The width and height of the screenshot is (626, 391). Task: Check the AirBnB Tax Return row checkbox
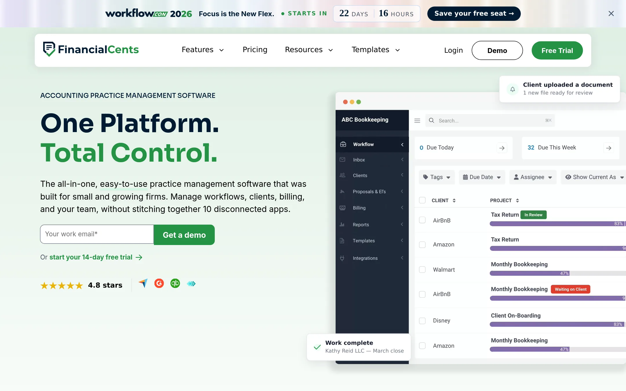[422, 220]
